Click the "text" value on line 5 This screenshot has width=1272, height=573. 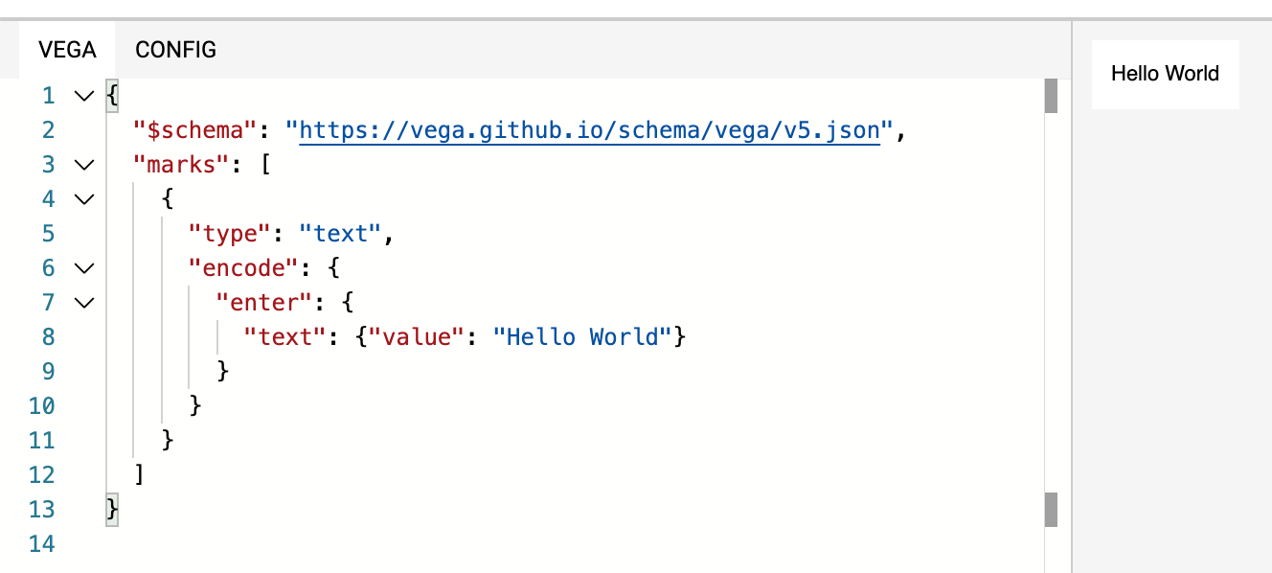coord(341,234)
